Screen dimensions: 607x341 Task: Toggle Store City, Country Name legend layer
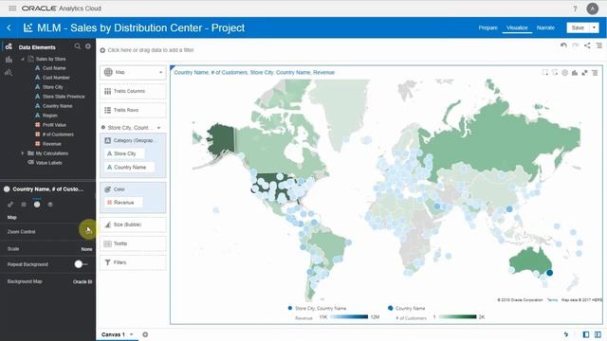click(x=317, y=308)
